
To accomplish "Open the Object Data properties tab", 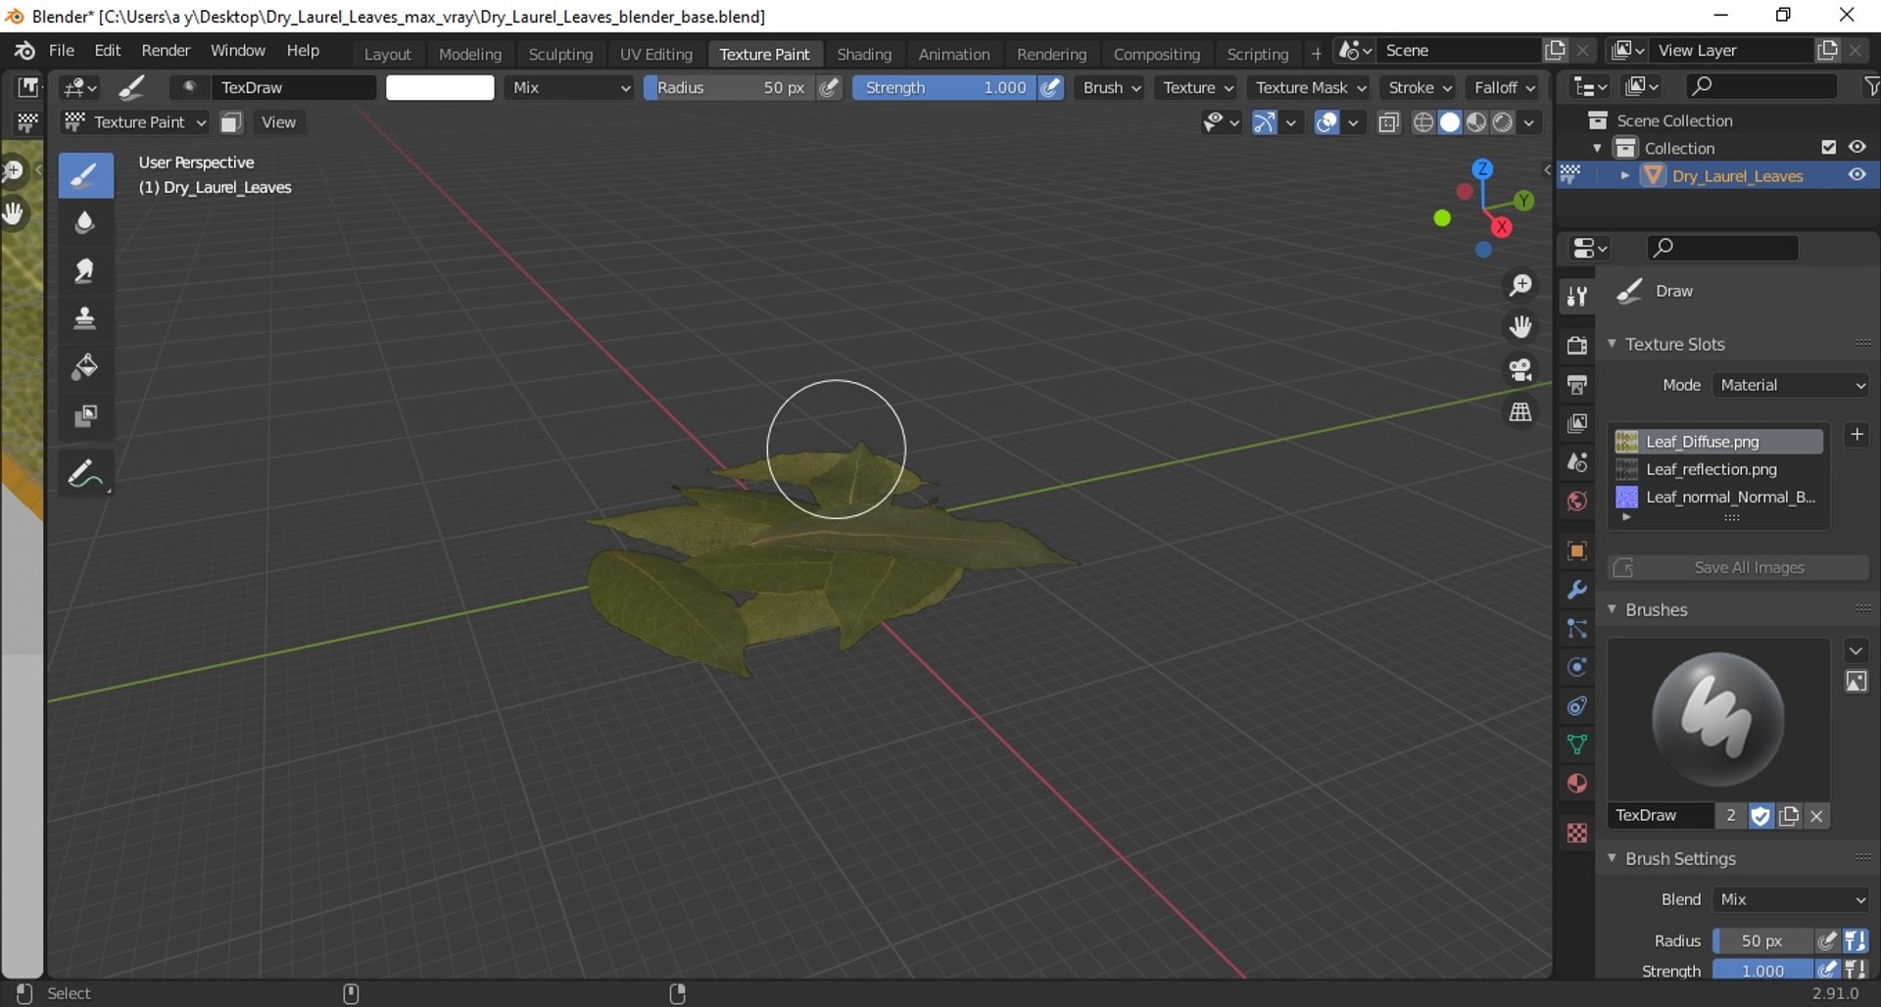I will (1576, 744).
